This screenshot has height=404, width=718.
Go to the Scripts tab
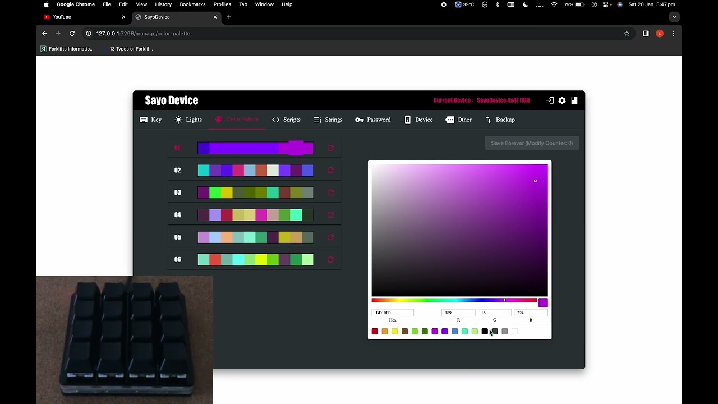[x=286, y=120]
